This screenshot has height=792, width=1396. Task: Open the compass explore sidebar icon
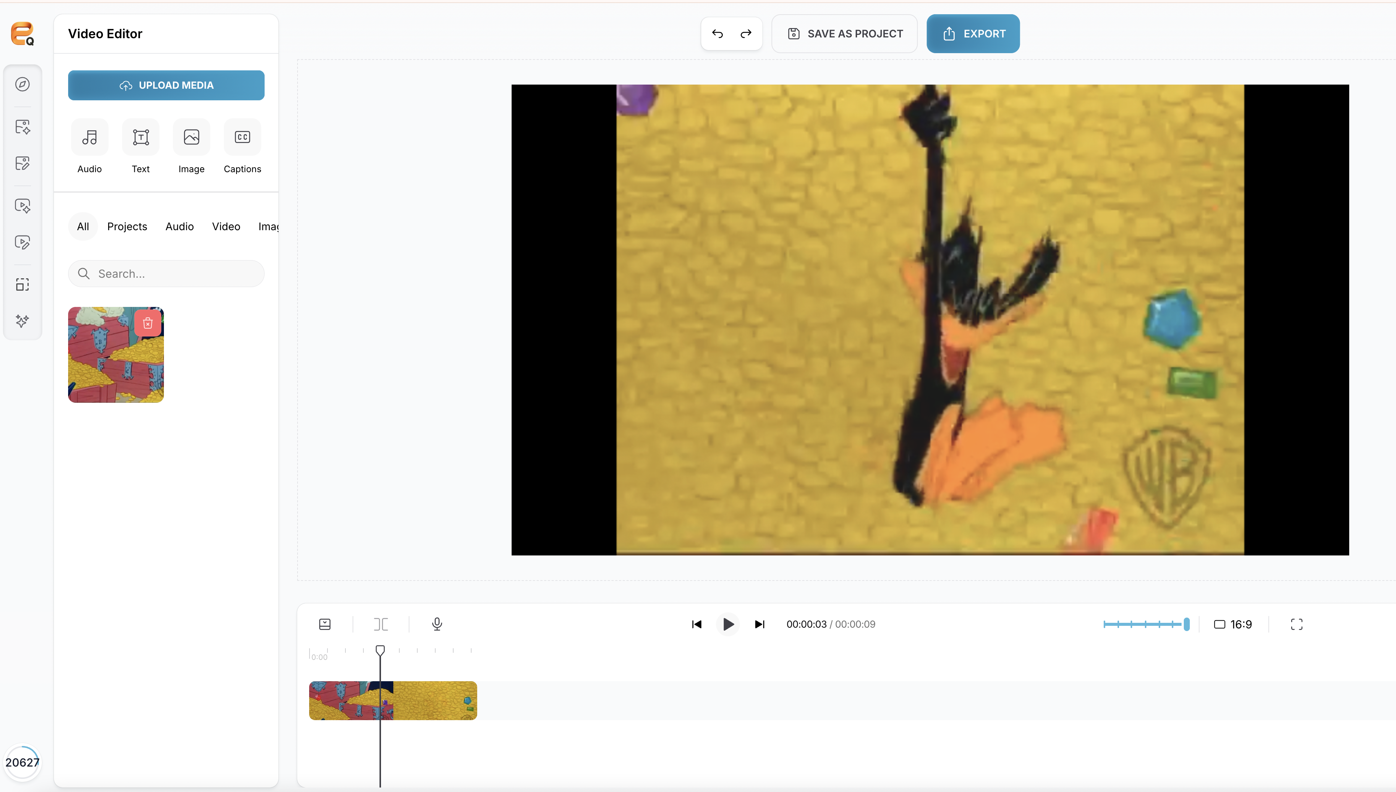(22, 84)
